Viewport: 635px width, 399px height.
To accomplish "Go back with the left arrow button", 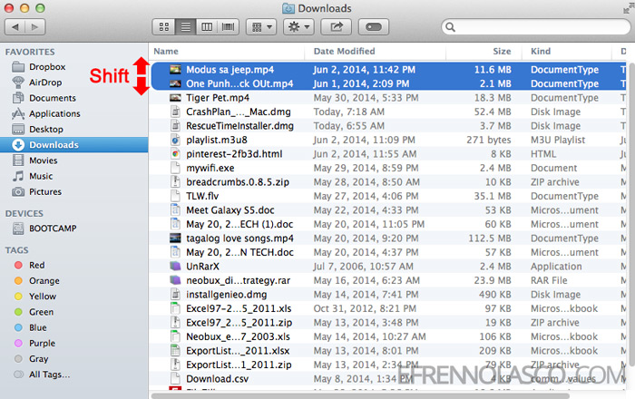I will (15, 27).
